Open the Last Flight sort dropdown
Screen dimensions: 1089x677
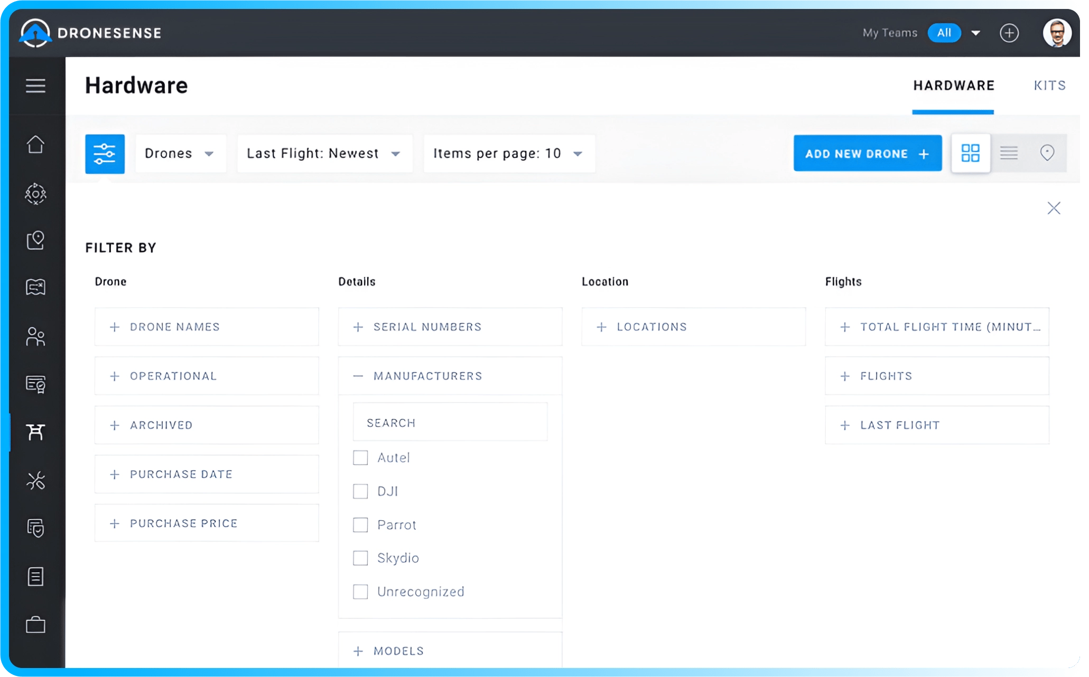(x=322, y=153)
